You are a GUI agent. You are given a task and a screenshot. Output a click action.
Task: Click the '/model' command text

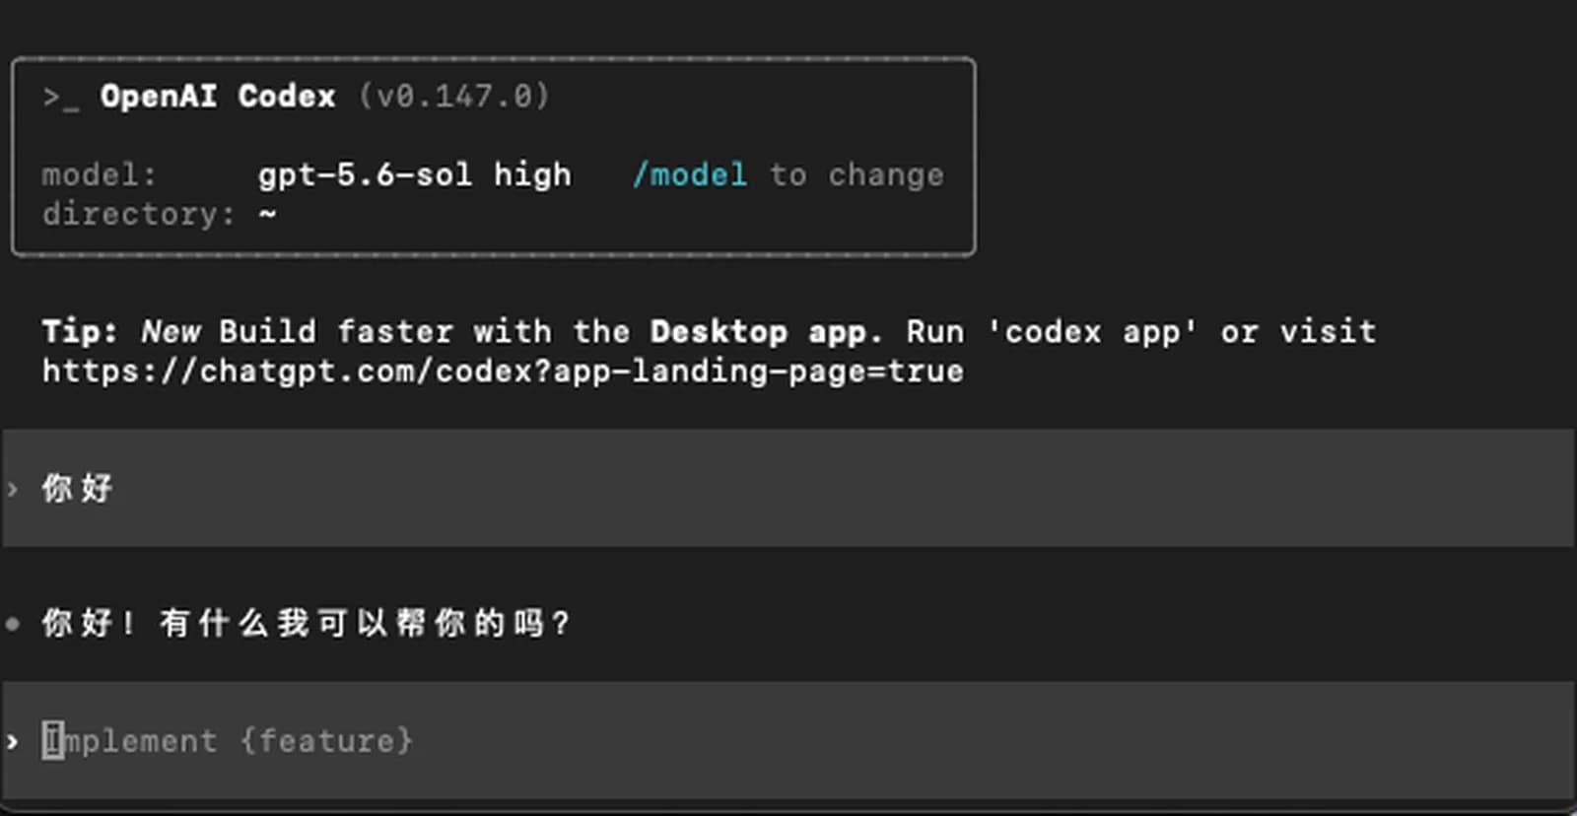pos(690,175)
